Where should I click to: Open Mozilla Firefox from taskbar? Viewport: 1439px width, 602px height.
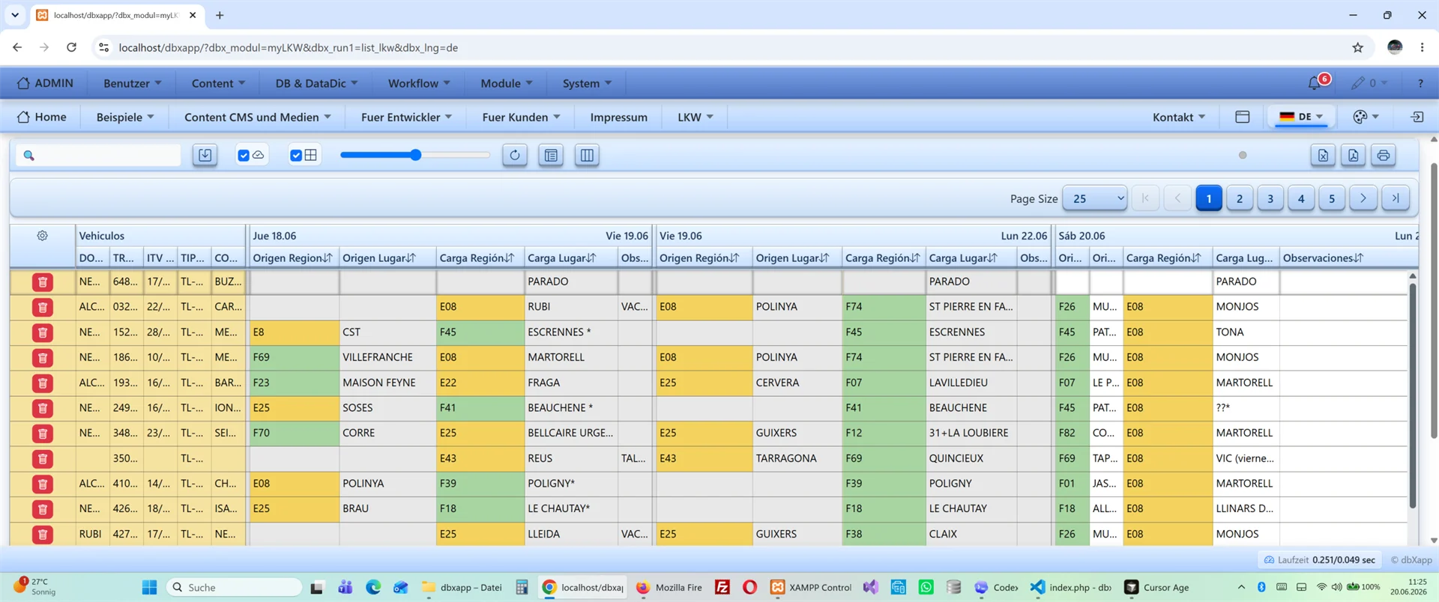point(669,587)
